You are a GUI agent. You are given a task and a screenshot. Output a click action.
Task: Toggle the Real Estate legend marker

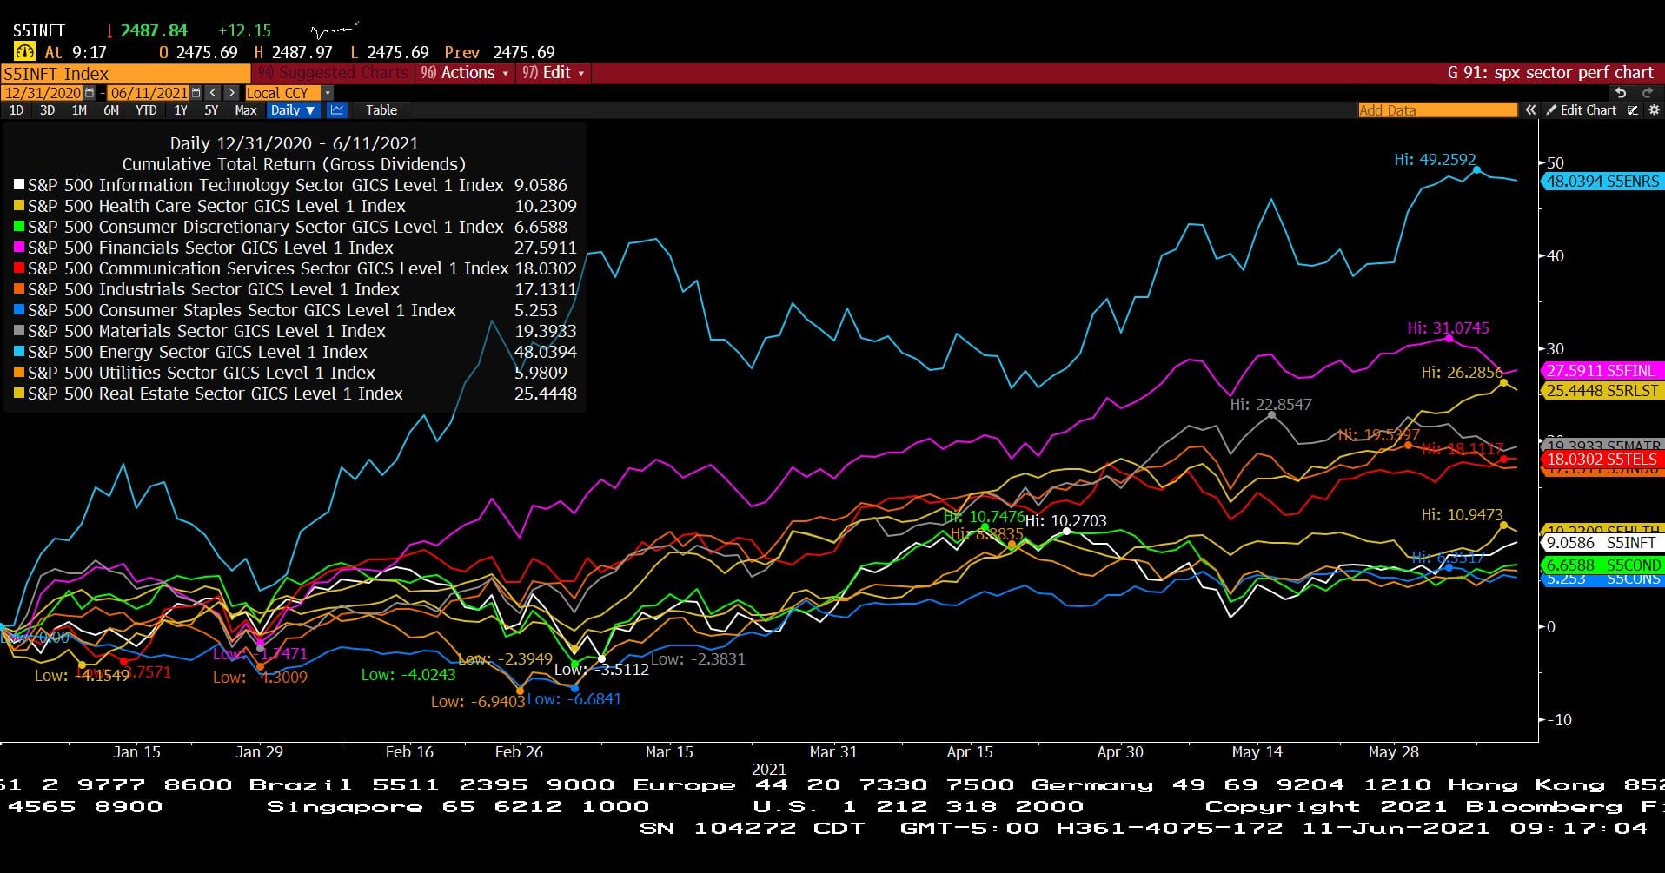click(x=19, y=394)
